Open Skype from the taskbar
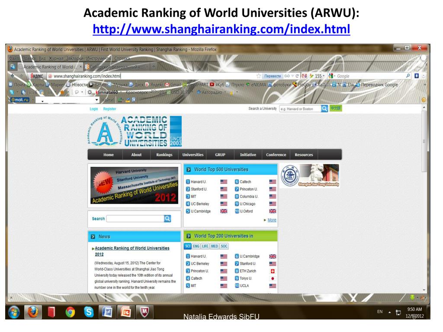The width and height of the screenshot is (443, 332). click(89, 312)
